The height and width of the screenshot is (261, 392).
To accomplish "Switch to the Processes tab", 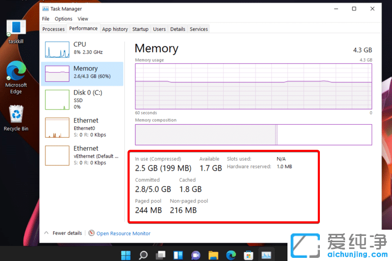I will pyautogui.click(x=53, y=29).
